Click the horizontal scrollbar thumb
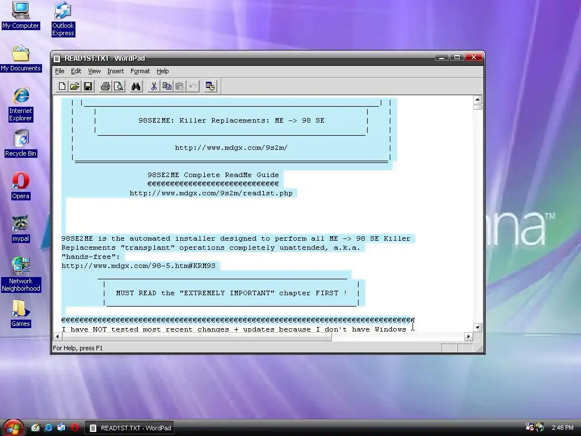This screenshot has height=436, width=581. pyautogui.click(x=197, y=337)
